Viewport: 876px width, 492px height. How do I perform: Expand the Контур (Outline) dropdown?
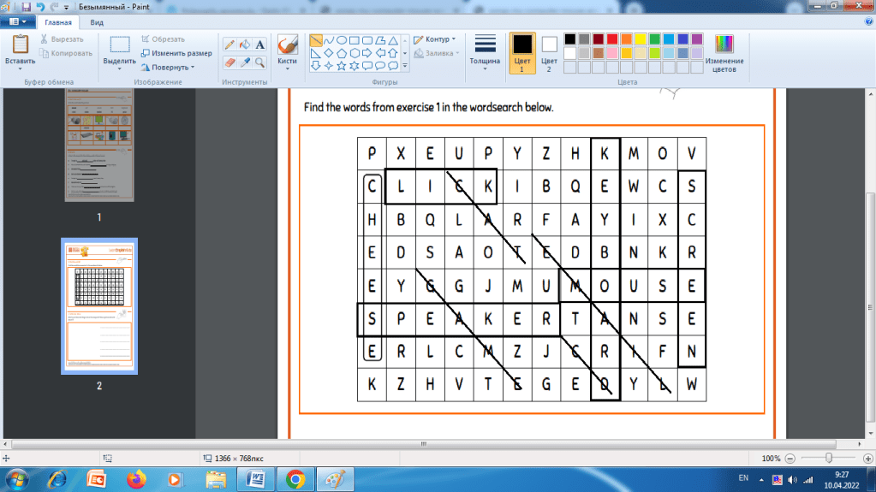tap(434, 39)
